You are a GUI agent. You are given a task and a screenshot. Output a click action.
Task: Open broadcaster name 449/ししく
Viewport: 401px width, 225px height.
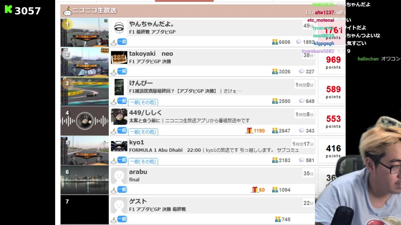pyautogui.click(x=145, y=113)
